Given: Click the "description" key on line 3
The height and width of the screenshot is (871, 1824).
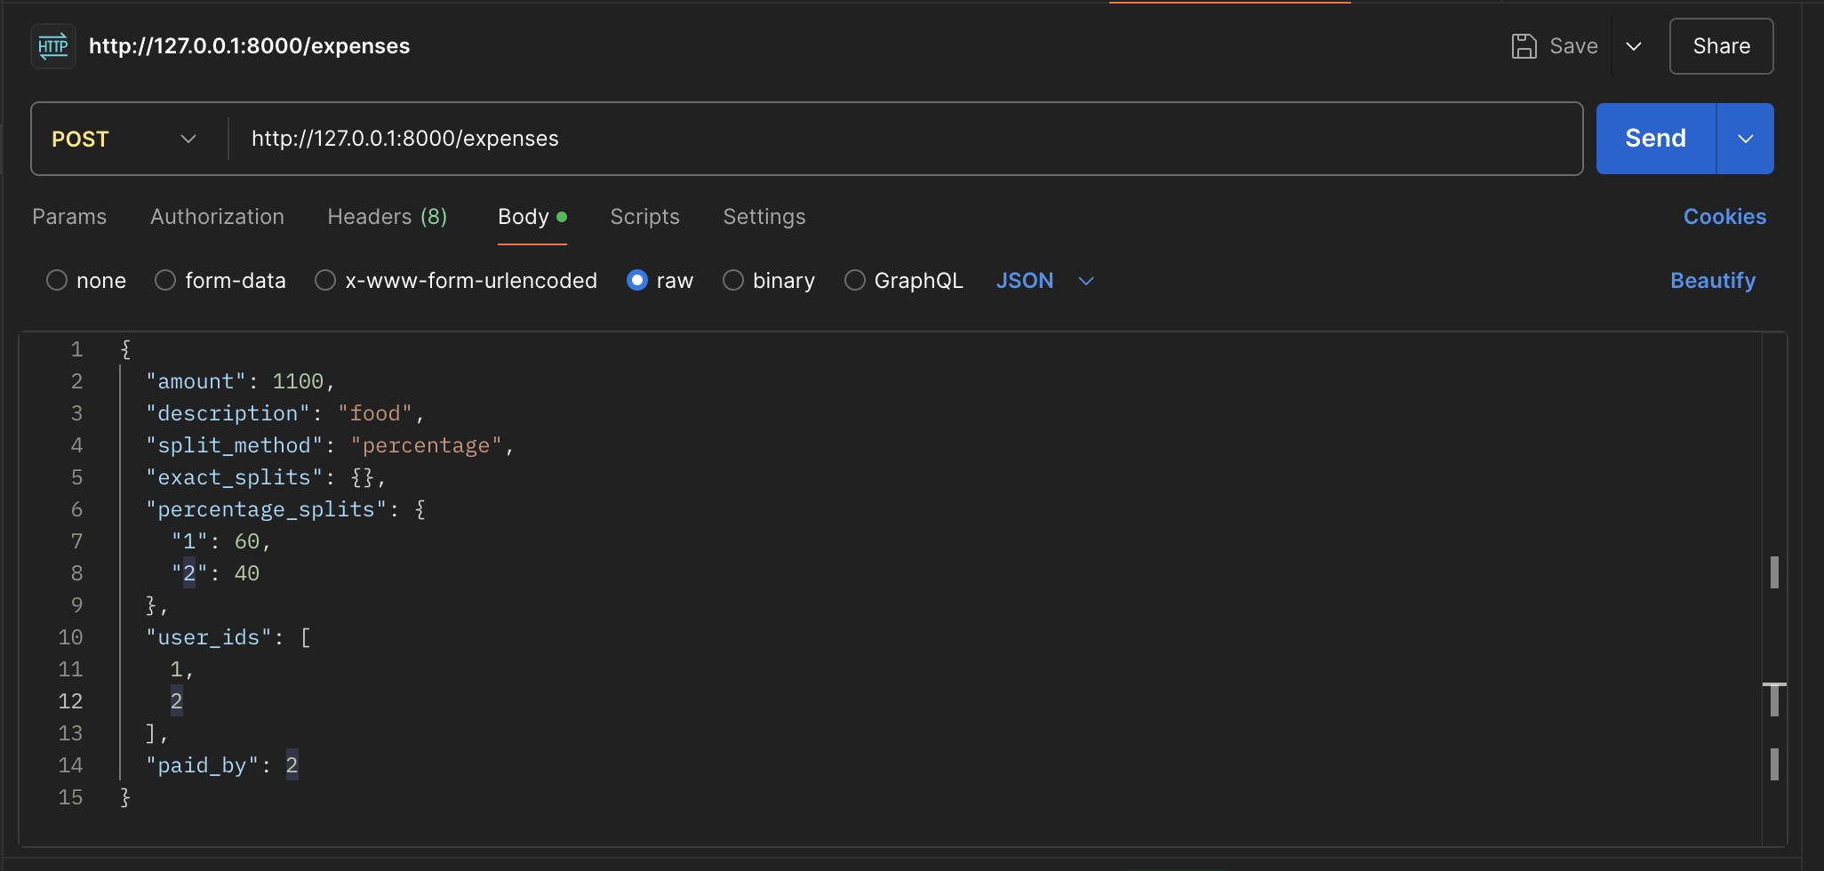Looking at the screenshot, I should [x=228, y=413].
